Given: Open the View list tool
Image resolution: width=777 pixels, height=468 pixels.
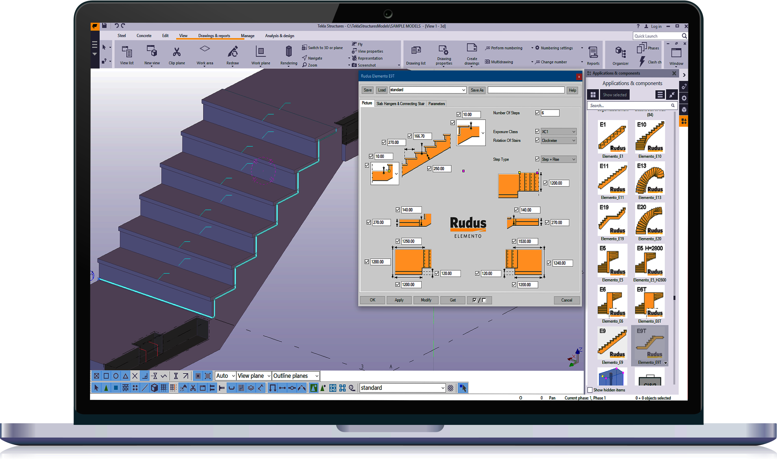Looking at the screenshot, I should pos(127,55).
